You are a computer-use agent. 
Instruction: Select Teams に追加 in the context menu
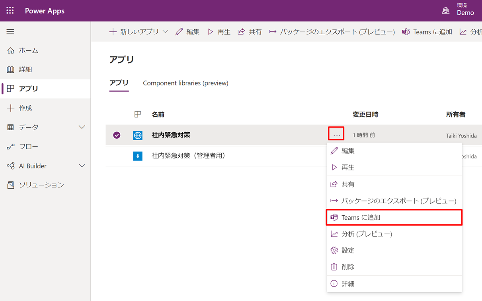394,218
